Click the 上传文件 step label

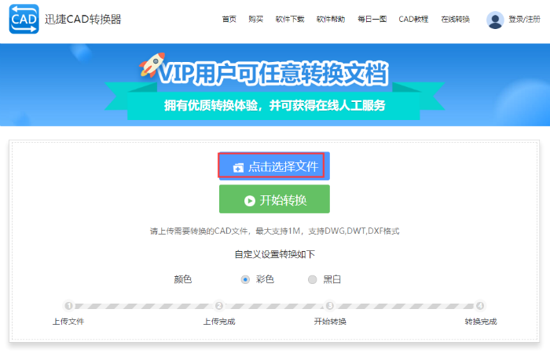pyautogui.click(x=68, y=322)
